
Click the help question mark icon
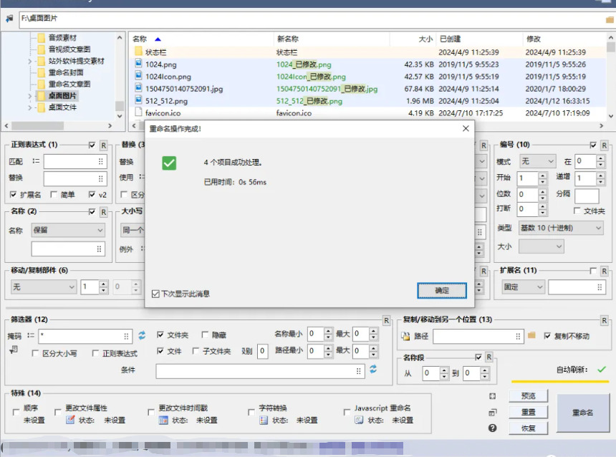[x=492, y=428]
